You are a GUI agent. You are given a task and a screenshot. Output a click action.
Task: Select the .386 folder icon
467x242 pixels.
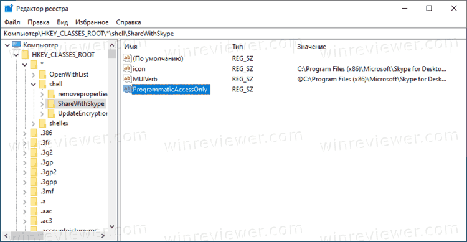[34, 133]
